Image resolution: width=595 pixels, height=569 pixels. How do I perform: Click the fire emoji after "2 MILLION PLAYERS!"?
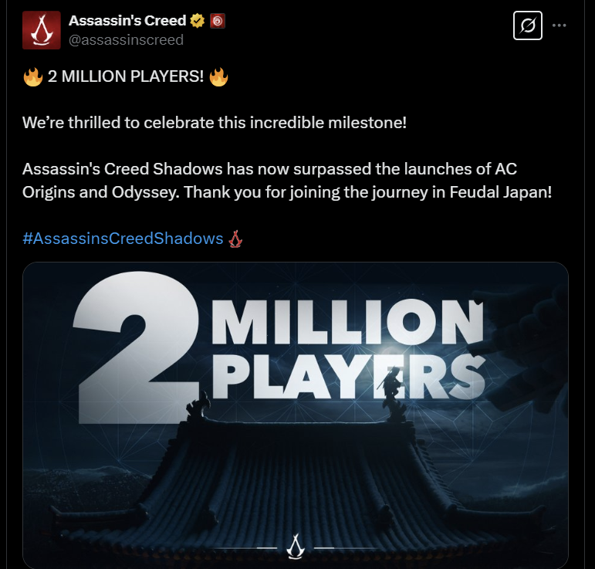coord(218,76)
